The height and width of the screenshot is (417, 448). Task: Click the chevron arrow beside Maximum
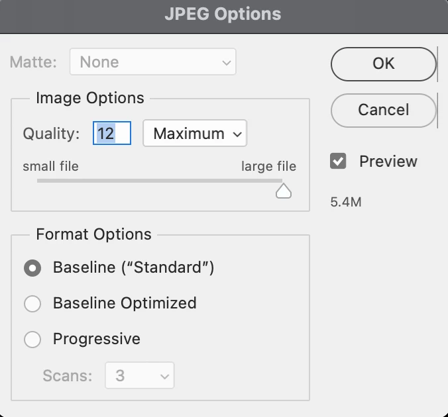click(x=237, y=134)
